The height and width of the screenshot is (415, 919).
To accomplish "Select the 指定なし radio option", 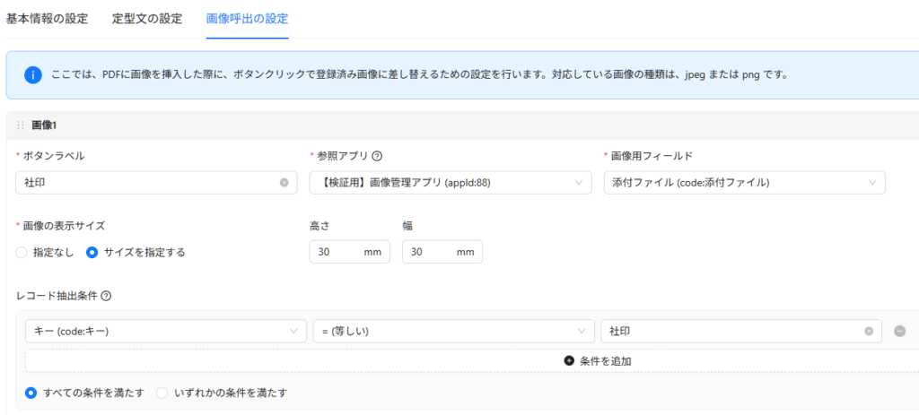I will click(22, 253).
